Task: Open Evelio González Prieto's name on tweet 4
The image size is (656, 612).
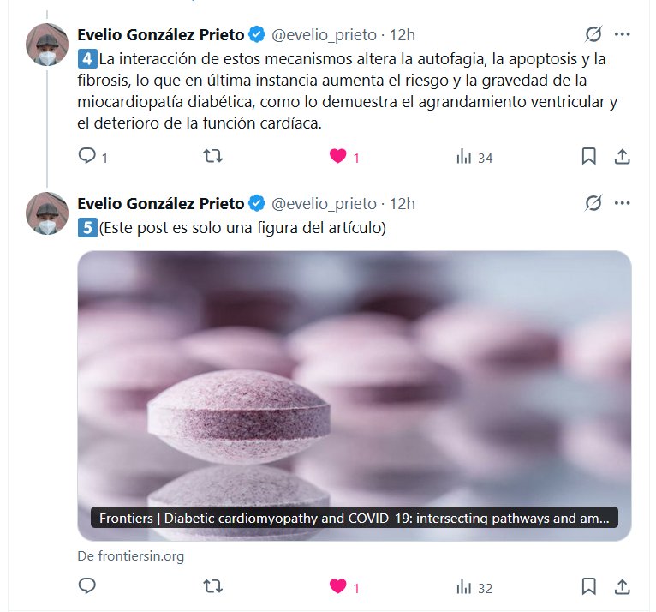Action: (x=161, y=35)
